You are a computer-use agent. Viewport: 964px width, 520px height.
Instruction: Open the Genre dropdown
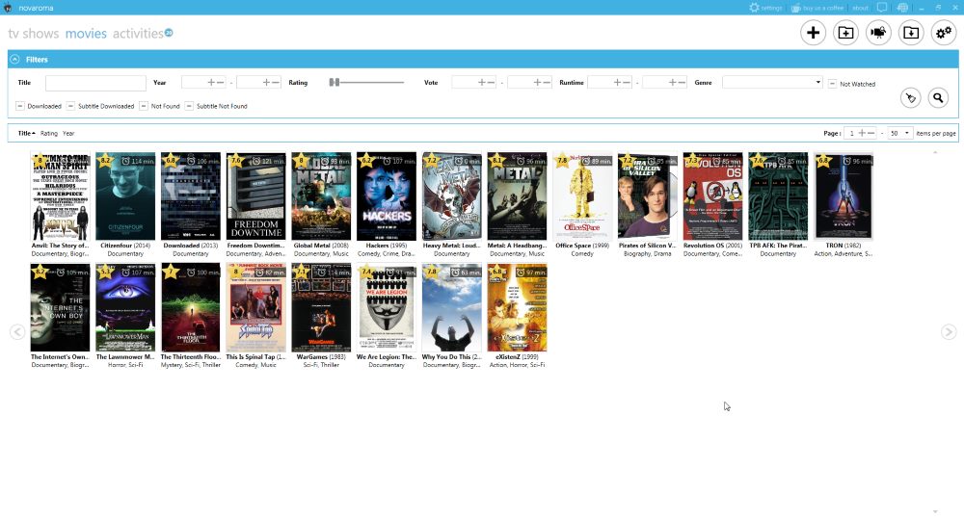point(773,82)
